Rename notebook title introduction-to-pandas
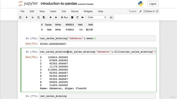Image resolution: width=177 pixels, height=99 pixels. tap(59, 4)
